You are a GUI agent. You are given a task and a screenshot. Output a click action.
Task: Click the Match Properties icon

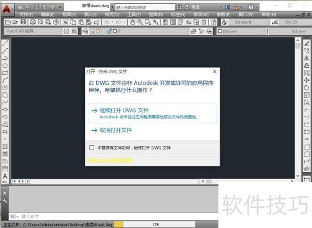89,22
